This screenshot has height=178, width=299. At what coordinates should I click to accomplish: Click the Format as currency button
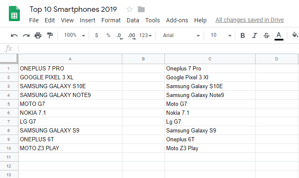pyautogui.click(x=97, y=35)
